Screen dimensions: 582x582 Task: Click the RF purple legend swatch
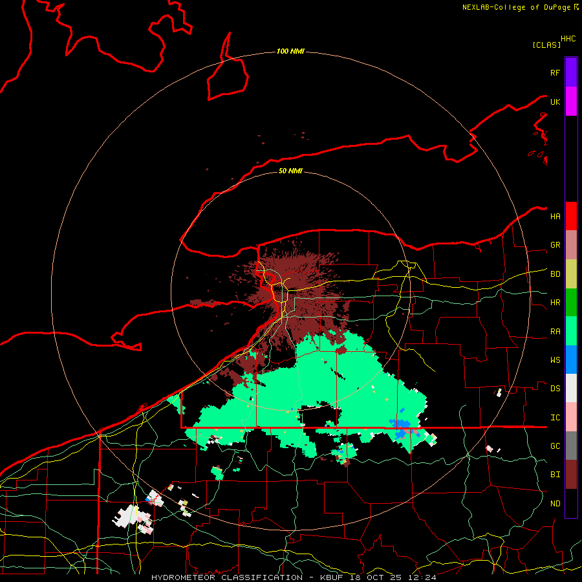[571, 72]
